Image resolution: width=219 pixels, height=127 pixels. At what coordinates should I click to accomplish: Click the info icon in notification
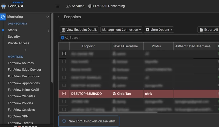tap(64, 121)
